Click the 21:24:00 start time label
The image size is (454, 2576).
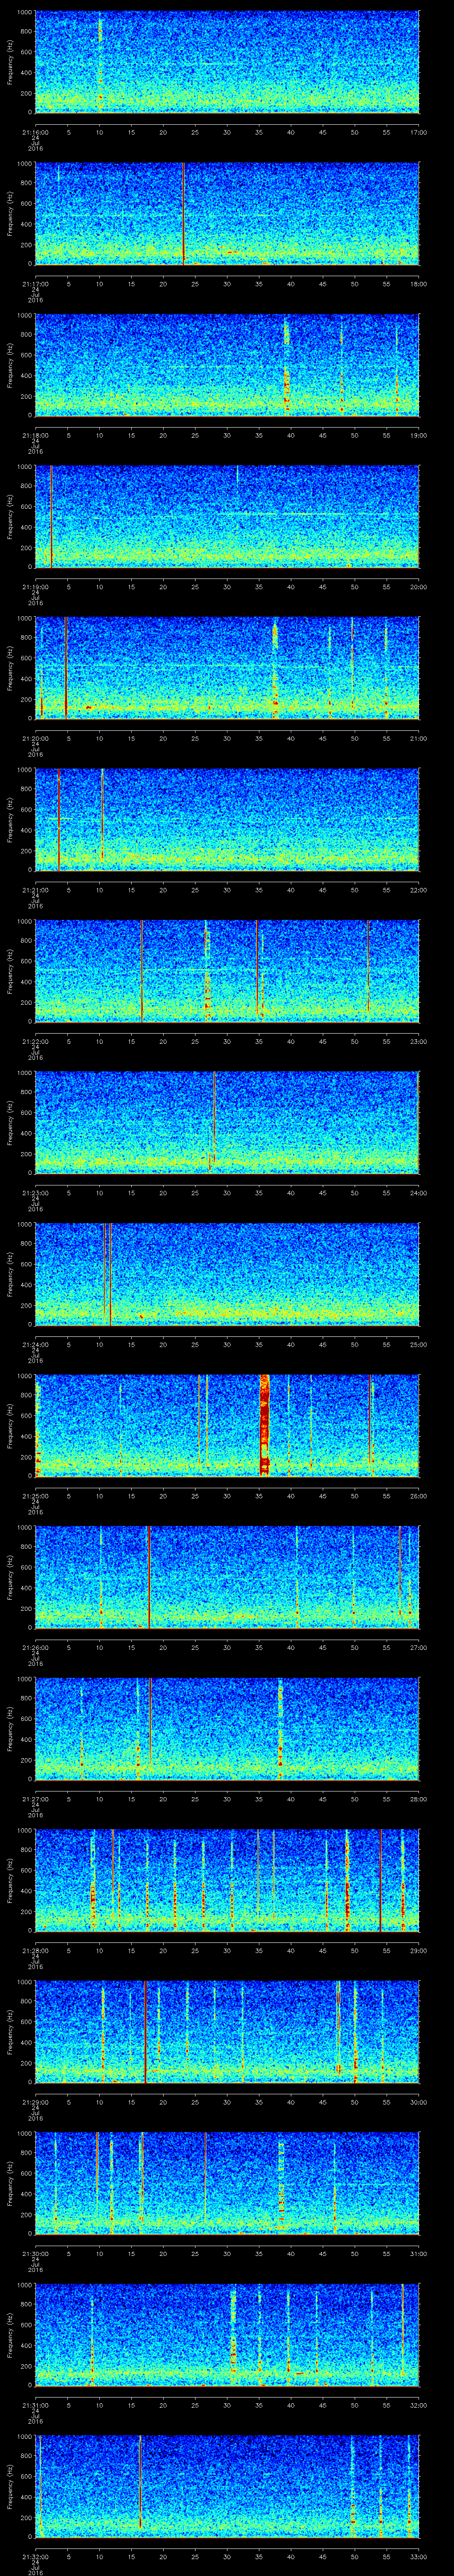(35, 1344)
